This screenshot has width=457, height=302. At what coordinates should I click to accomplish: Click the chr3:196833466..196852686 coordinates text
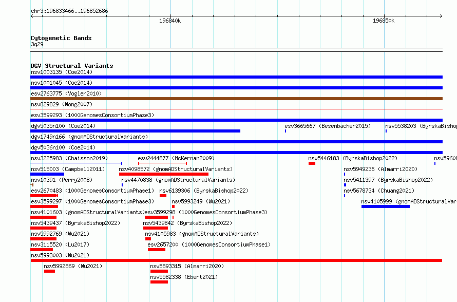tap(69, 11)
